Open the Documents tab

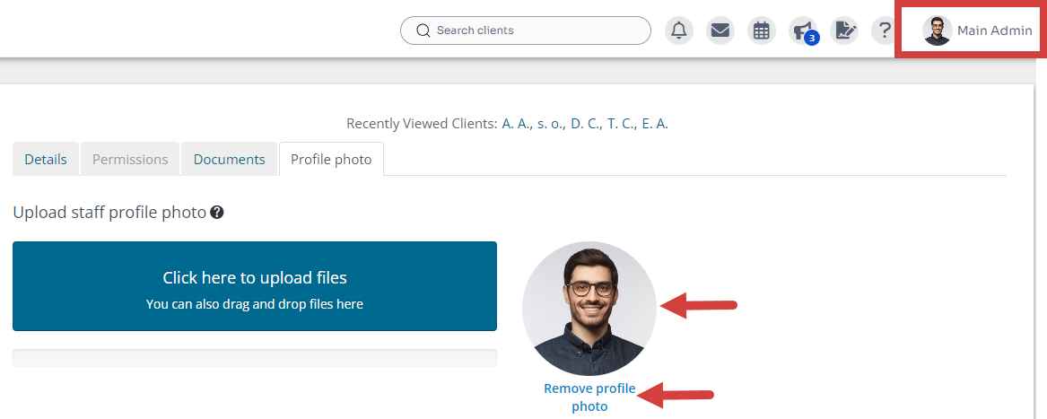coord(230,159)
